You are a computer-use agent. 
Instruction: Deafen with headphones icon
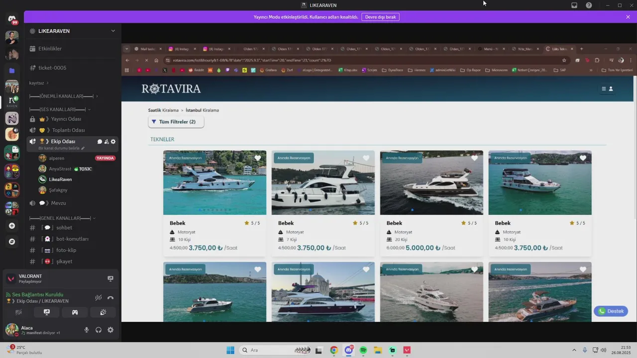tap(99, 330)
